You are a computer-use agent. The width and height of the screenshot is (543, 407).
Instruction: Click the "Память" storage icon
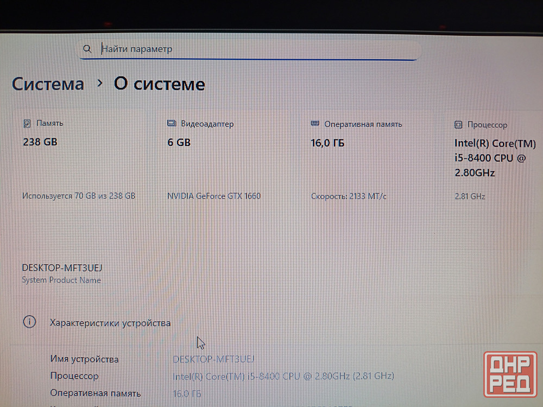tap(27, 124)
